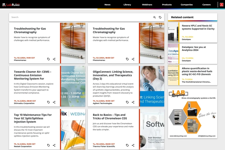225x150 pixels.
Task: Click the Related content heading
Action: (182, 17)
